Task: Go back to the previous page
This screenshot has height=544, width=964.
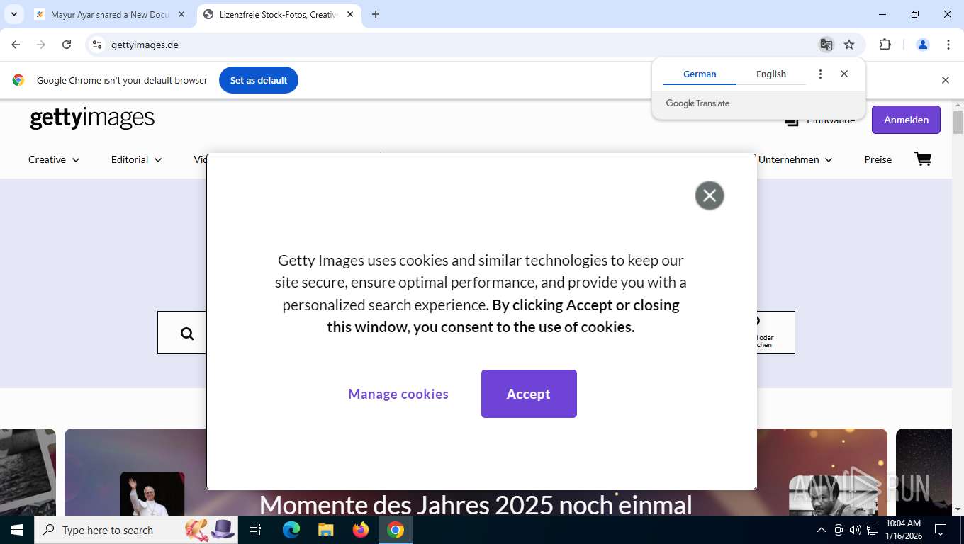Action: coord(16,45)
